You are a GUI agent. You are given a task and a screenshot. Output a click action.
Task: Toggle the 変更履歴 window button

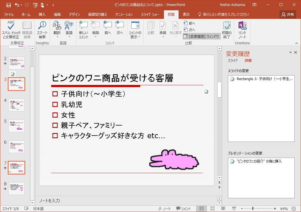[202, 36]
